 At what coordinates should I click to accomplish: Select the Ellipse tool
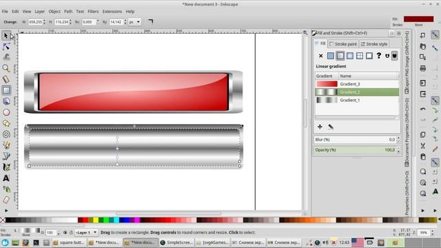pos(6,112)
